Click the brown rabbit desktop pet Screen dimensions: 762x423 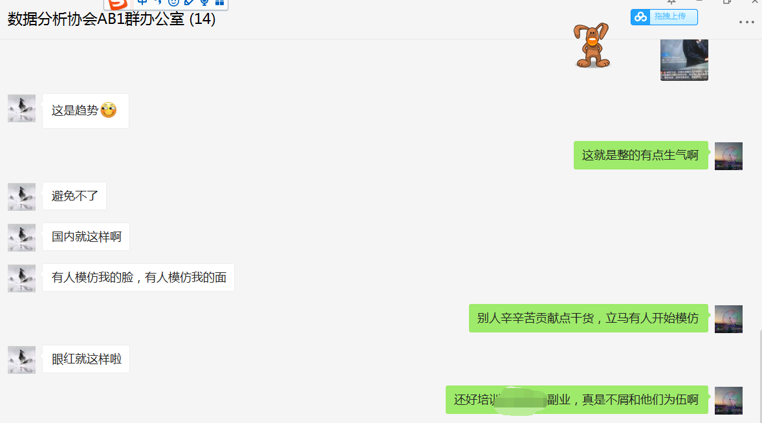591,45
